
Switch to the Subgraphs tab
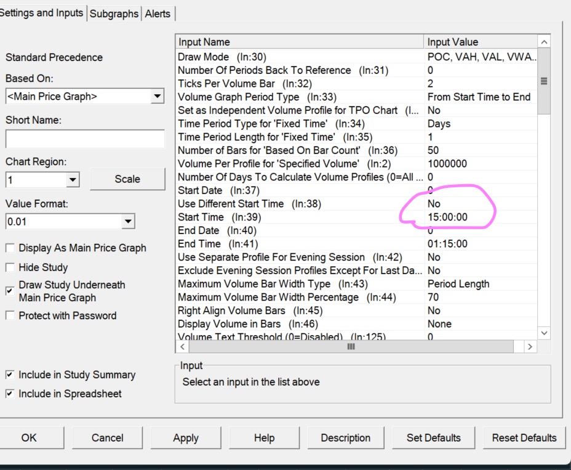[x=114, y=14]
